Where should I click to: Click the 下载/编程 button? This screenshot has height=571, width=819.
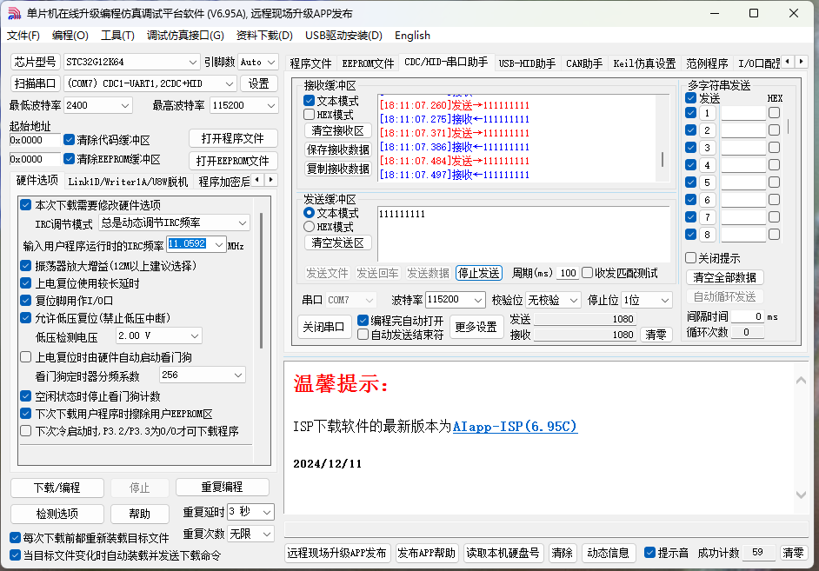(57, 488)
